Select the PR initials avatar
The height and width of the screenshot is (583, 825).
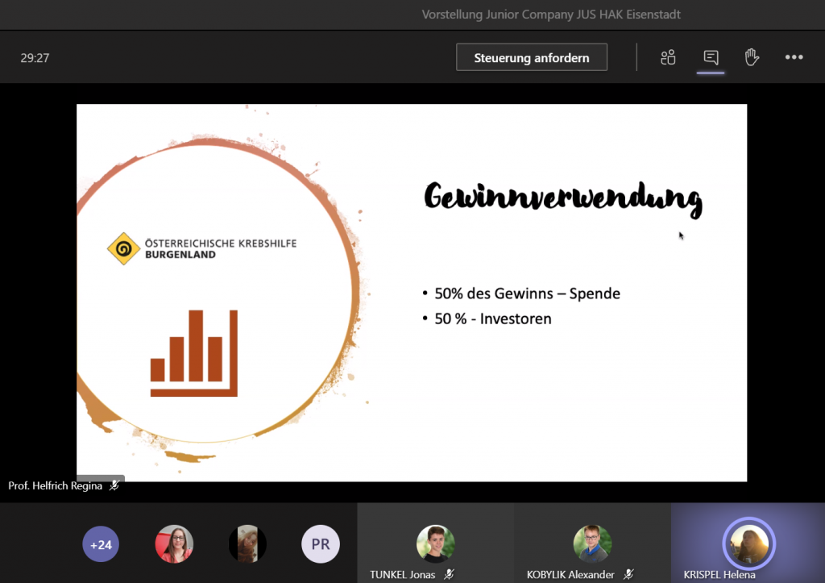(321, 544)
